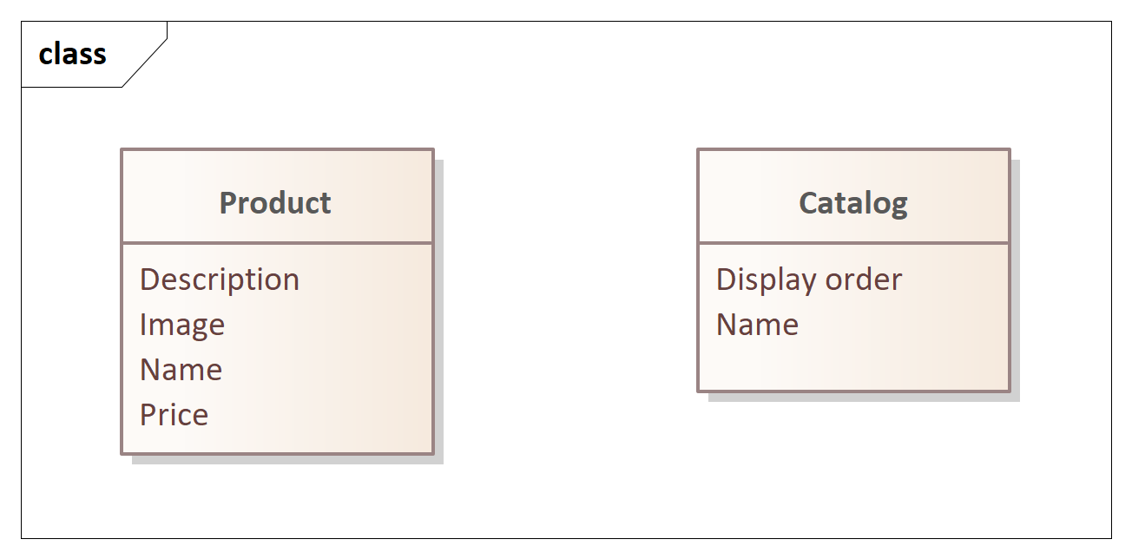Select the divider line under Catalog title

tap(853, 243)
